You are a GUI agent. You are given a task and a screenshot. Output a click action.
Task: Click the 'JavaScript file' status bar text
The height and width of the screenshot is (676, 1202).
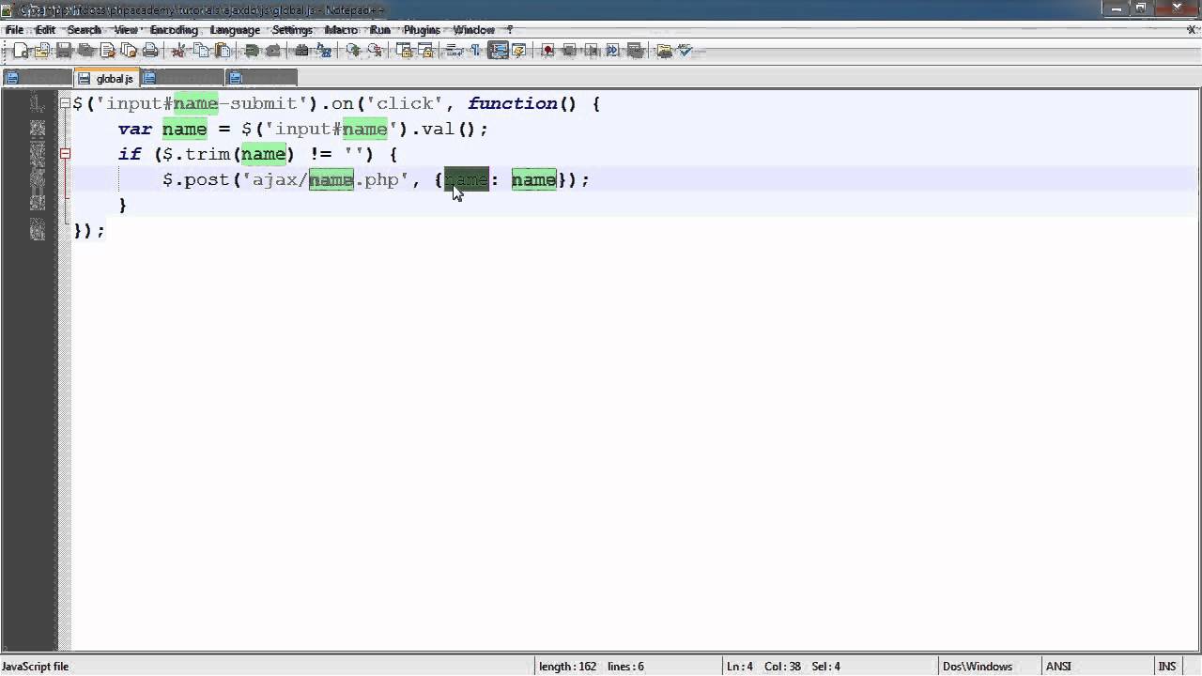pyautogui.click(x=36, y=667)
